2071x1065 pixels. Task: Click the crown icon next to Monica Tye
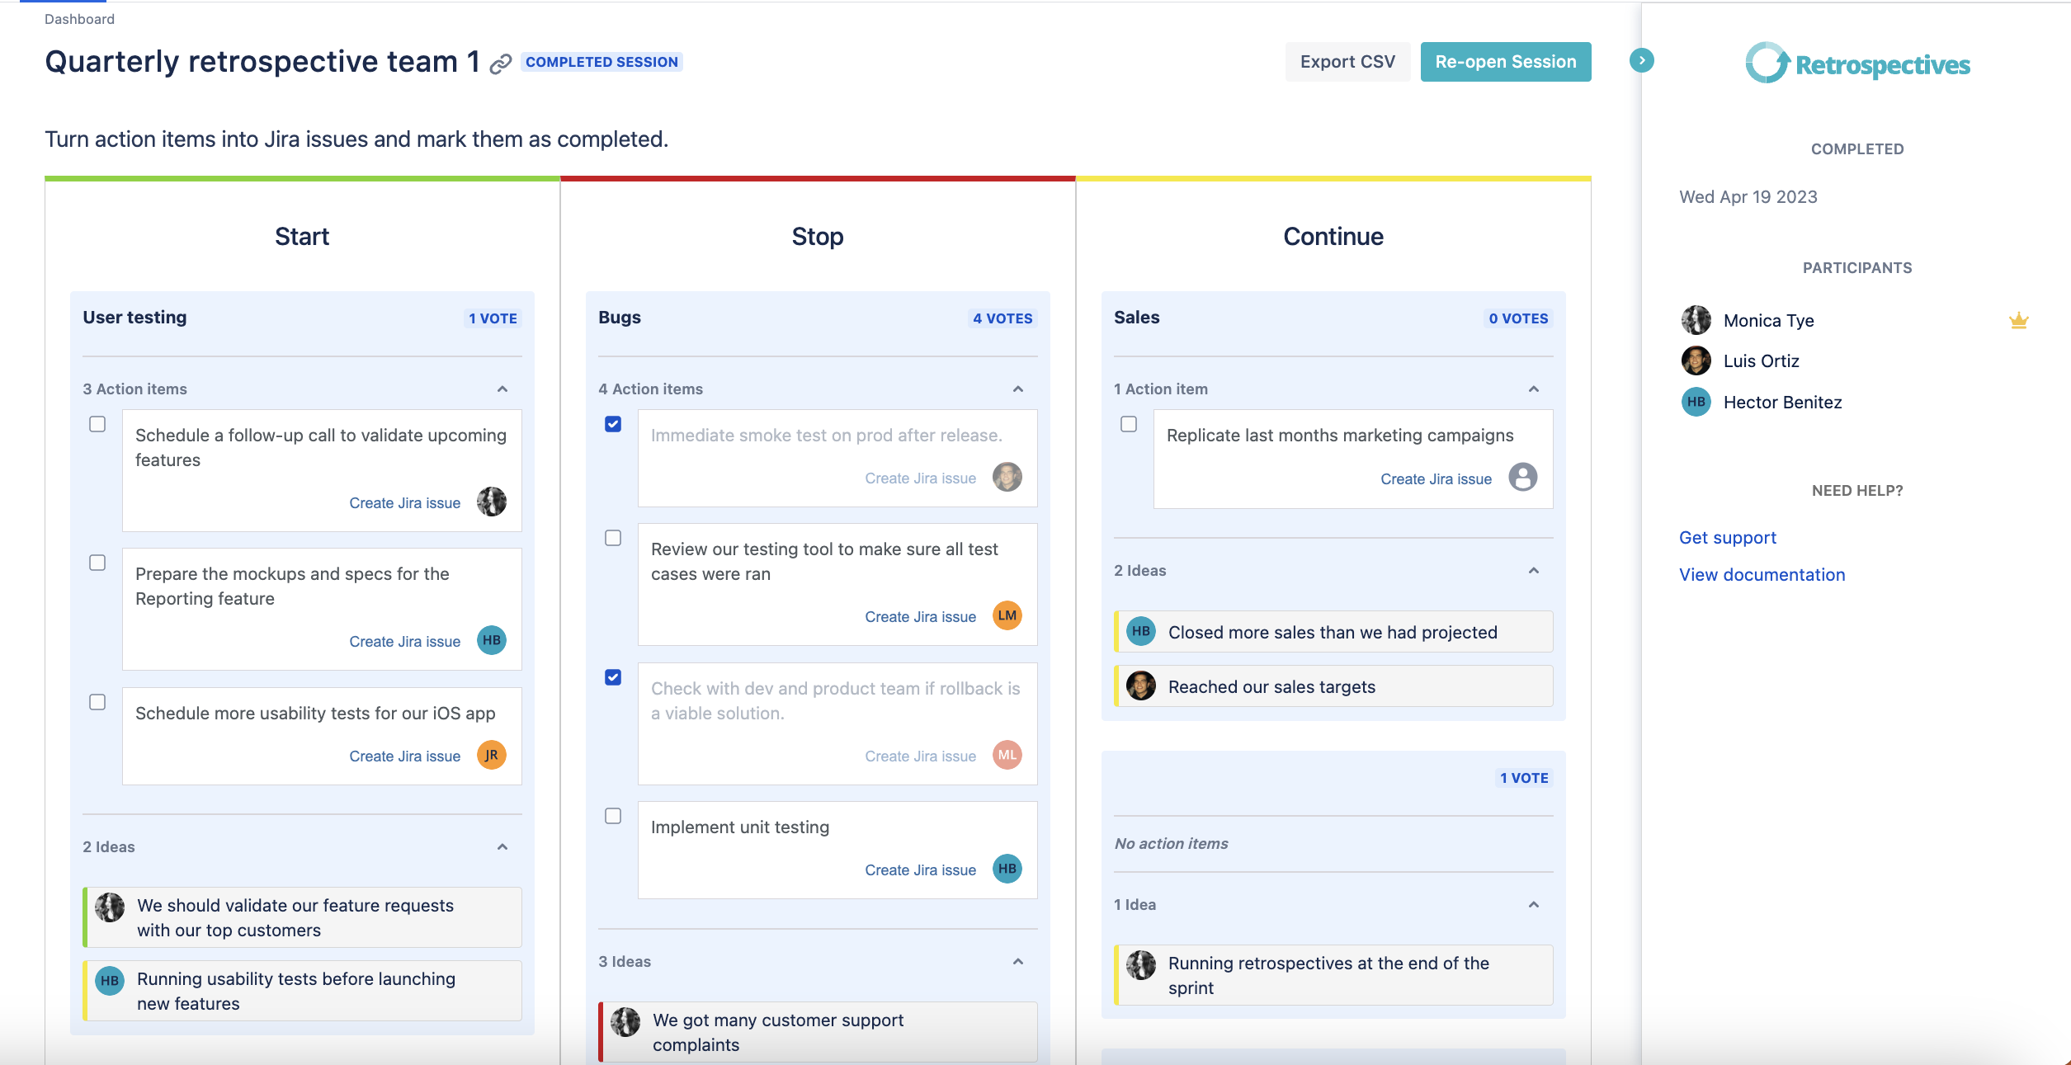pos(2018,320)
